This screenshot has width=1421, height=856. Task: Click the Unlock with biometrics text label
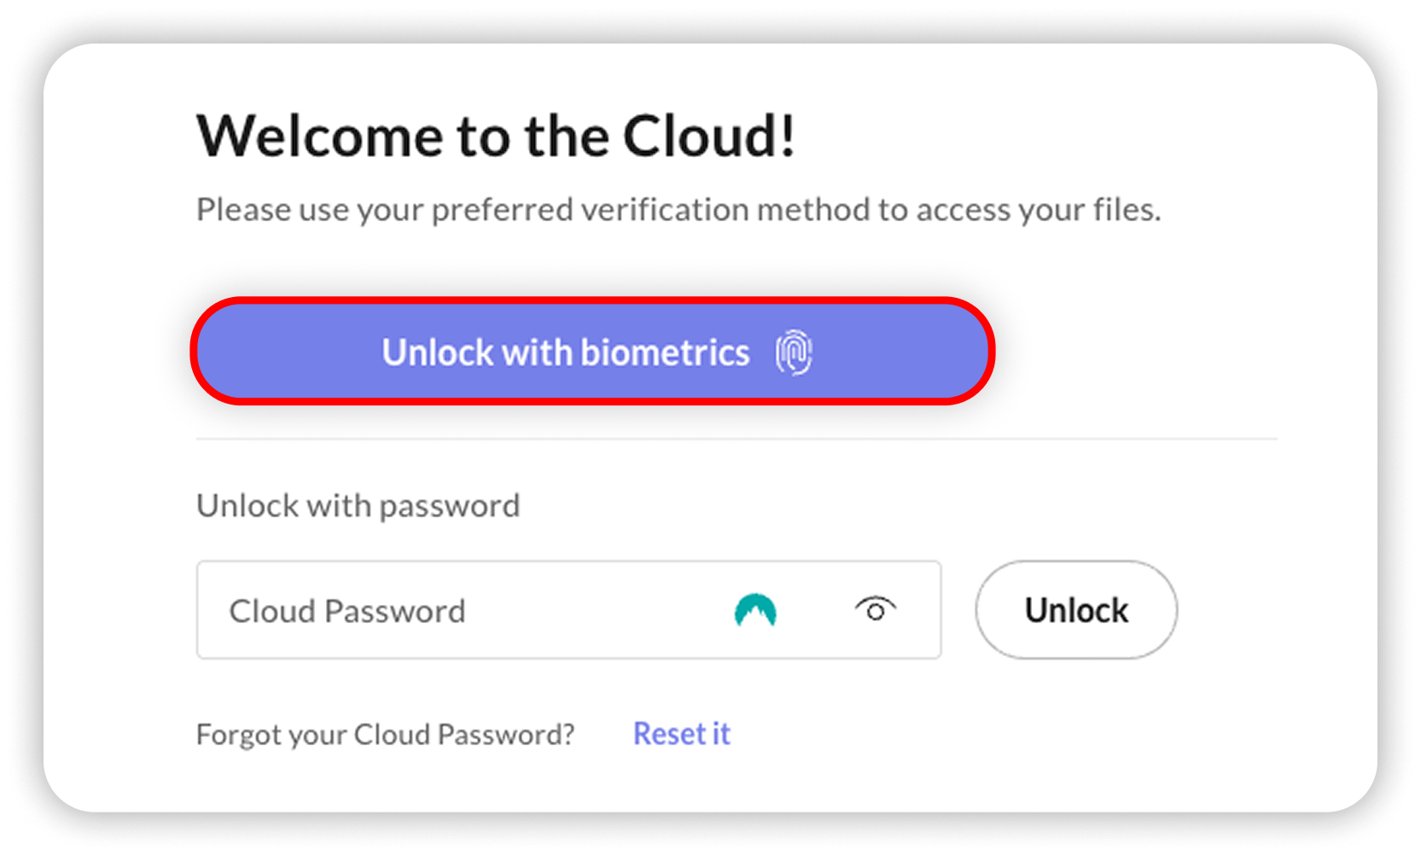pos(565,352)
